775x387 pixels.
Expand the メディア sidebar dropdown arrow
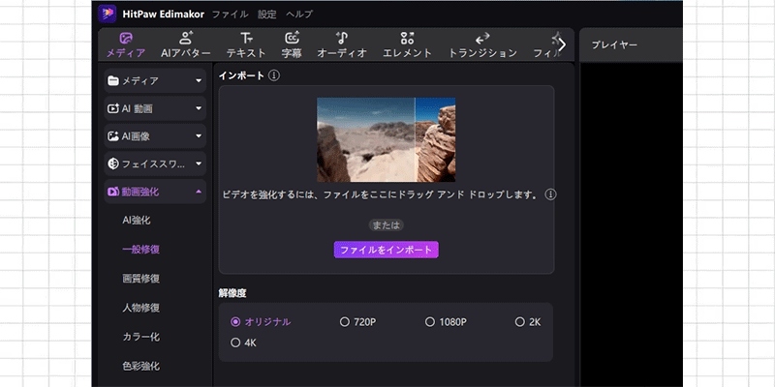coord(199,80)
